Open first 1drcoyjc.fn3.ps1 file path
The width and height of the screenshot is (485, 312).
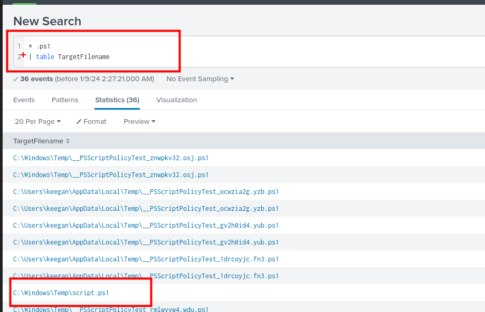(146, 259)
